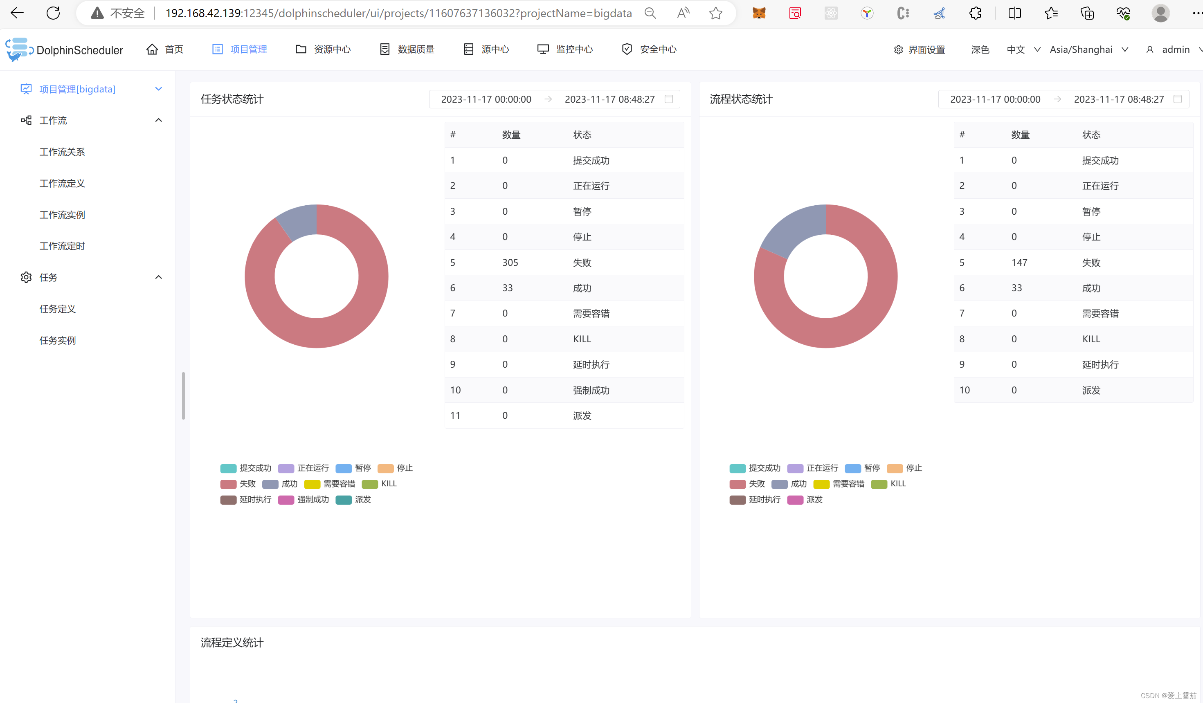Viewport: 1203px width, 703px height.
Task: Click the DolphinScheduler logo icon
Action: point(19,49)
